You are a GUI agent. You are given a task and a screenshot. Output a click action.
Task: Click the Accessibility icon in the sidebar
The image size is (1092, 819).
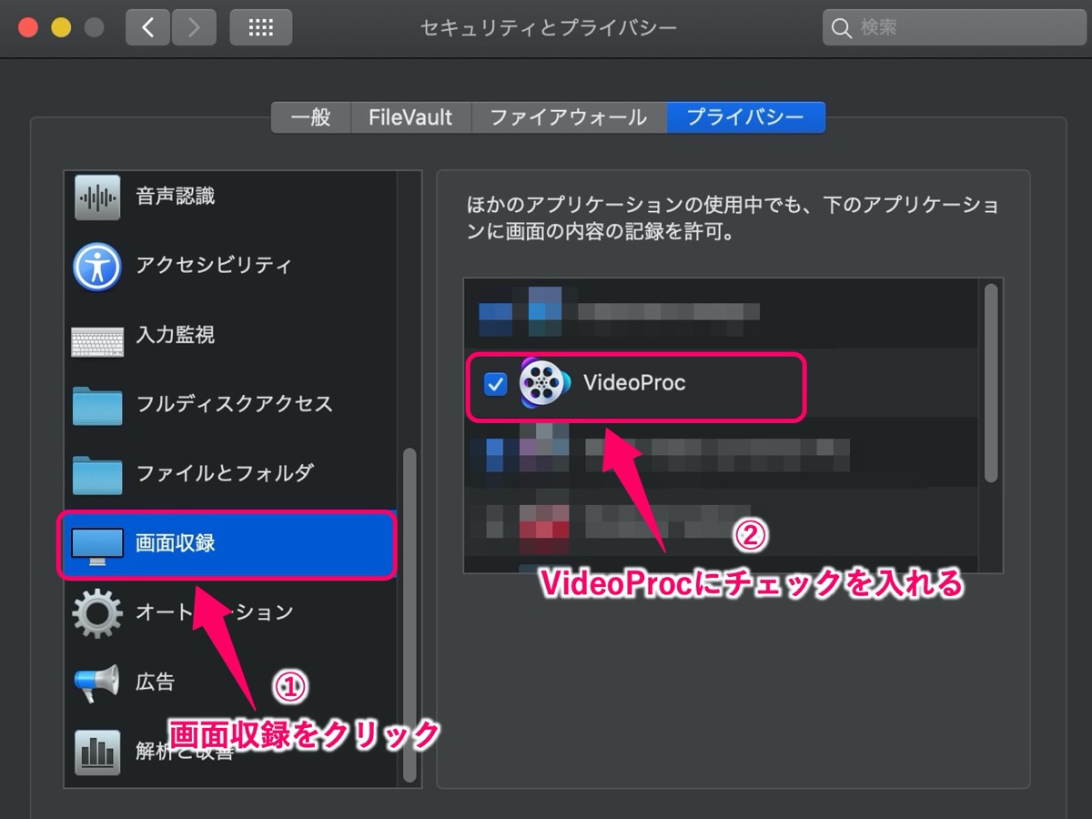pyautogui.click(x=96, y=266)
